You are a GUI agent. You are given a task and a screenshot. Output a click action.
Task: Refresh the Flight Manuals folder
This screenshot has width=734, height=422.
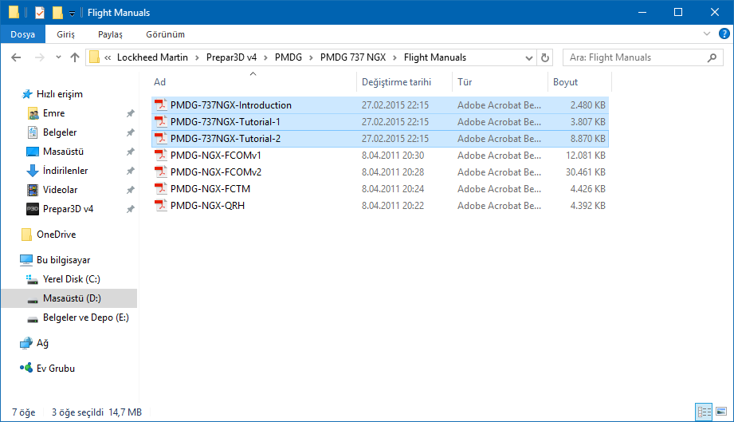pyautogui.click(x=545, y=57)
